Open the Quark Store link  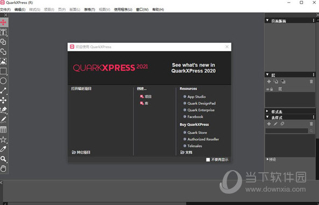tap(195, 133)
